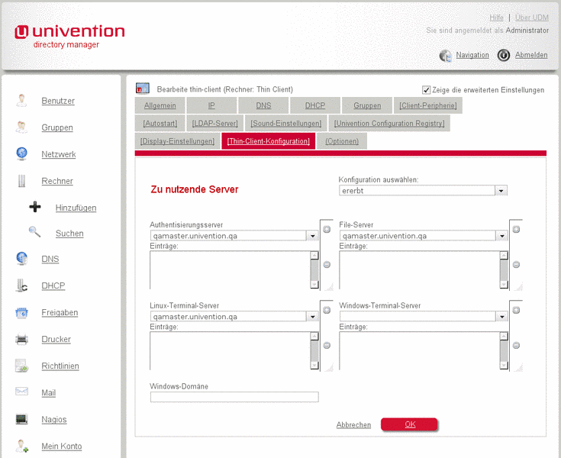Click the Navigation link

pyautogui.click(x=472, y=55)
